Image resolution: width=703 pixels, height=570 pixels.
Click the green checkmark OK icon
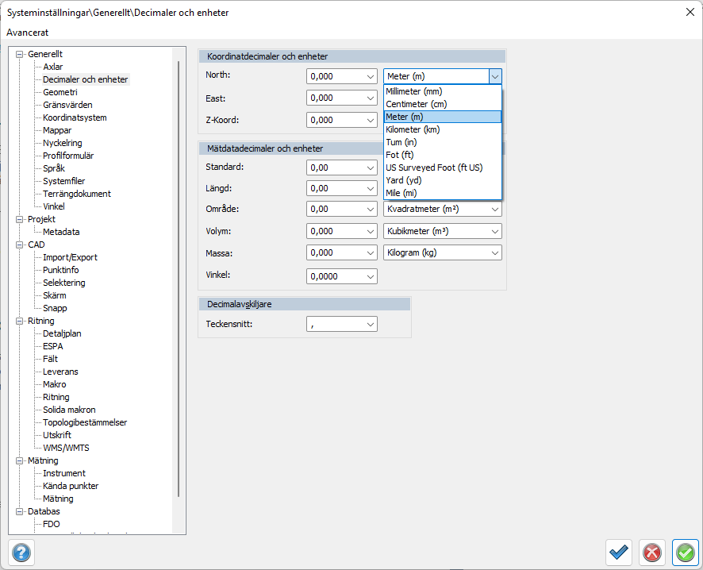(x=685, y=552)
